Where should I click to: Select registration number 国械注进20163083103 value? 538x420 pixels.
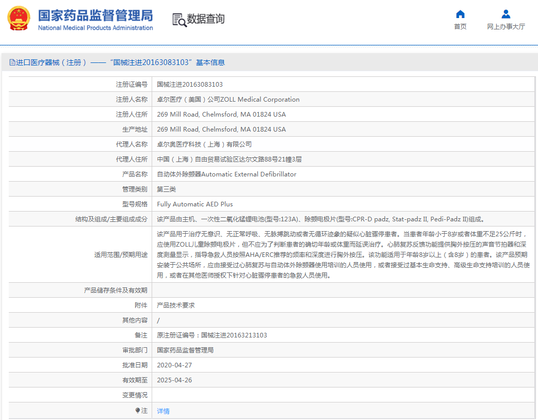pyautogui.click(x=190, y=85)
